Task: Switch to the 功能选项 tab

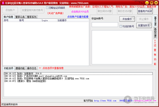Action: 8,68
